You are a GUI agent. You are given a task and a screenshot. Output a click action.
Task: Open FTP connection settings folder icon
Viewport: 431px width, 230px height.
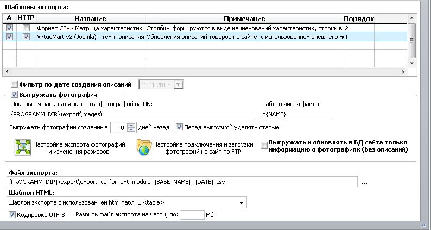(144, 148)
